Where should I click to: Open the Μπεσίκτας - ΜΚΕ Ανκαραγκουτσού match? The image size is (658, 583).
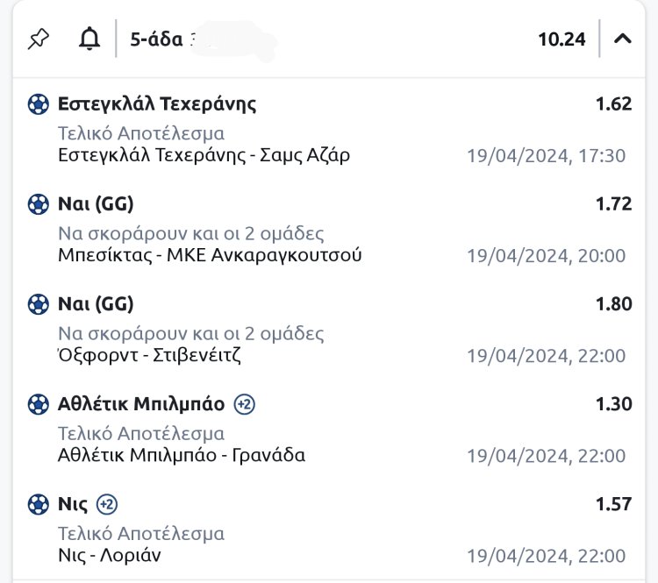coord(210,256)
